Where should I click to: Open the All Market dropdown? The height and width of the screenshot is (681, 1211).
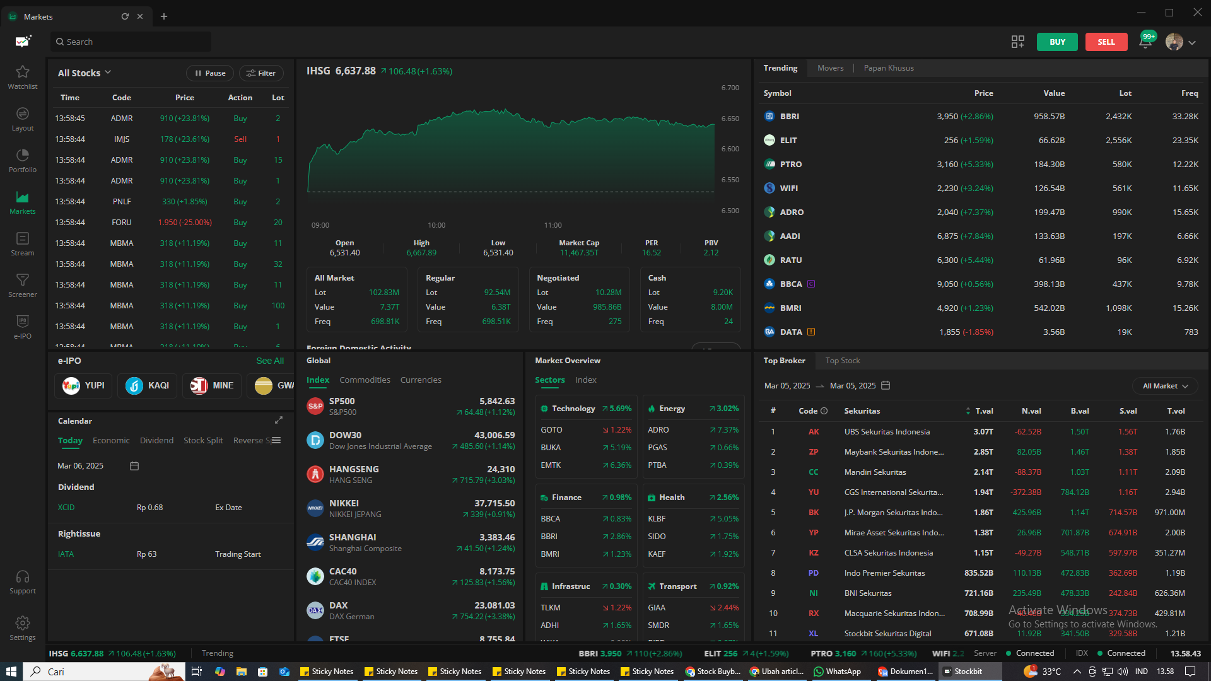tap(1165, 386)
